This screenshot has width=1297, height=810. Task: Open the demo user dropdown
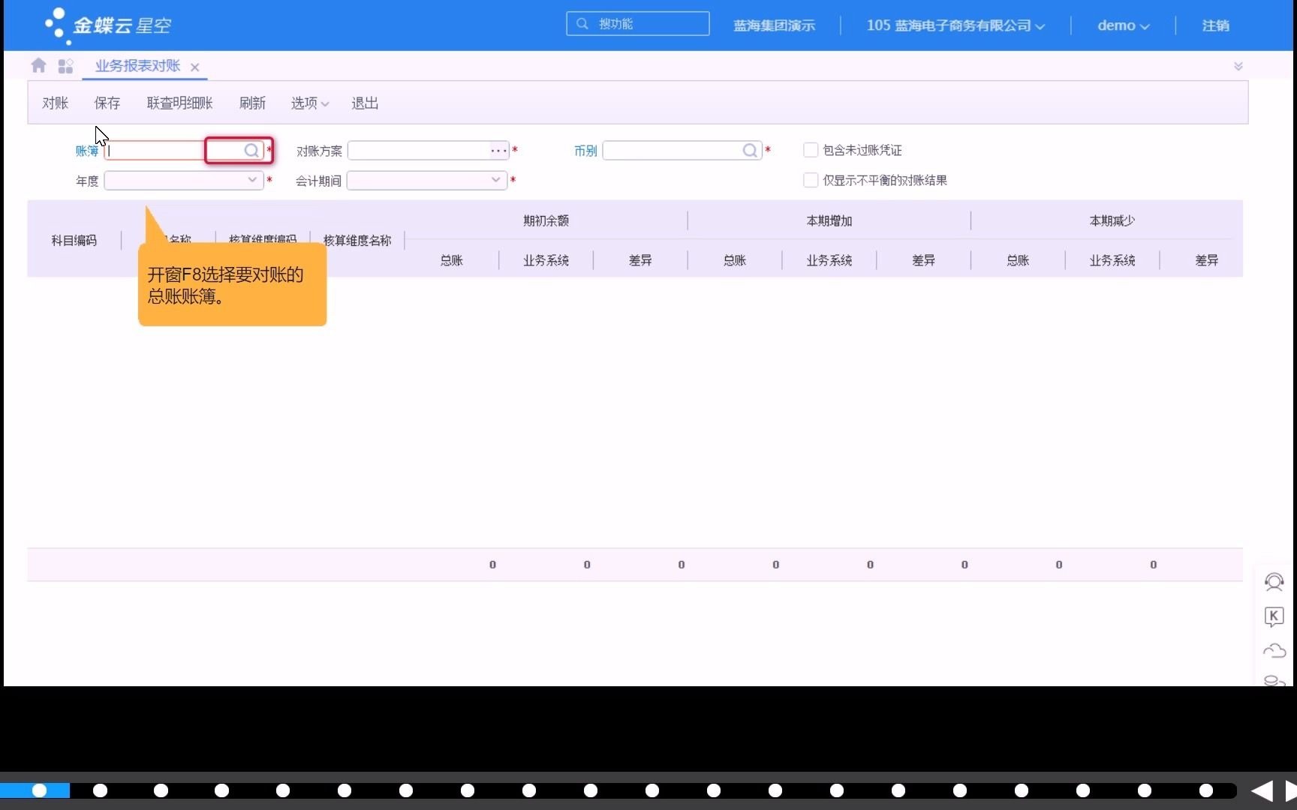[x=1123, y=25]
